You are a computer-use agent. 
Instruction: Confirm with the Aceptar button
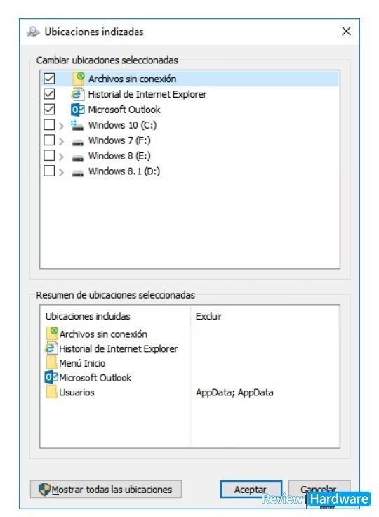(x=251, y=490)
